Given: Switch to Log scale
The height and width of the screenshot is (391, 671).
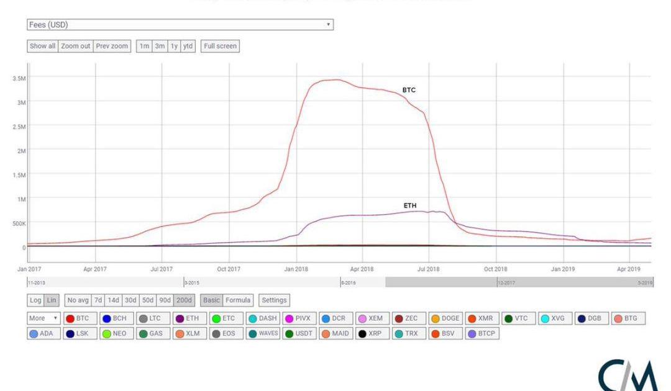Looking at the screenshot, I should tap(35, 300).
